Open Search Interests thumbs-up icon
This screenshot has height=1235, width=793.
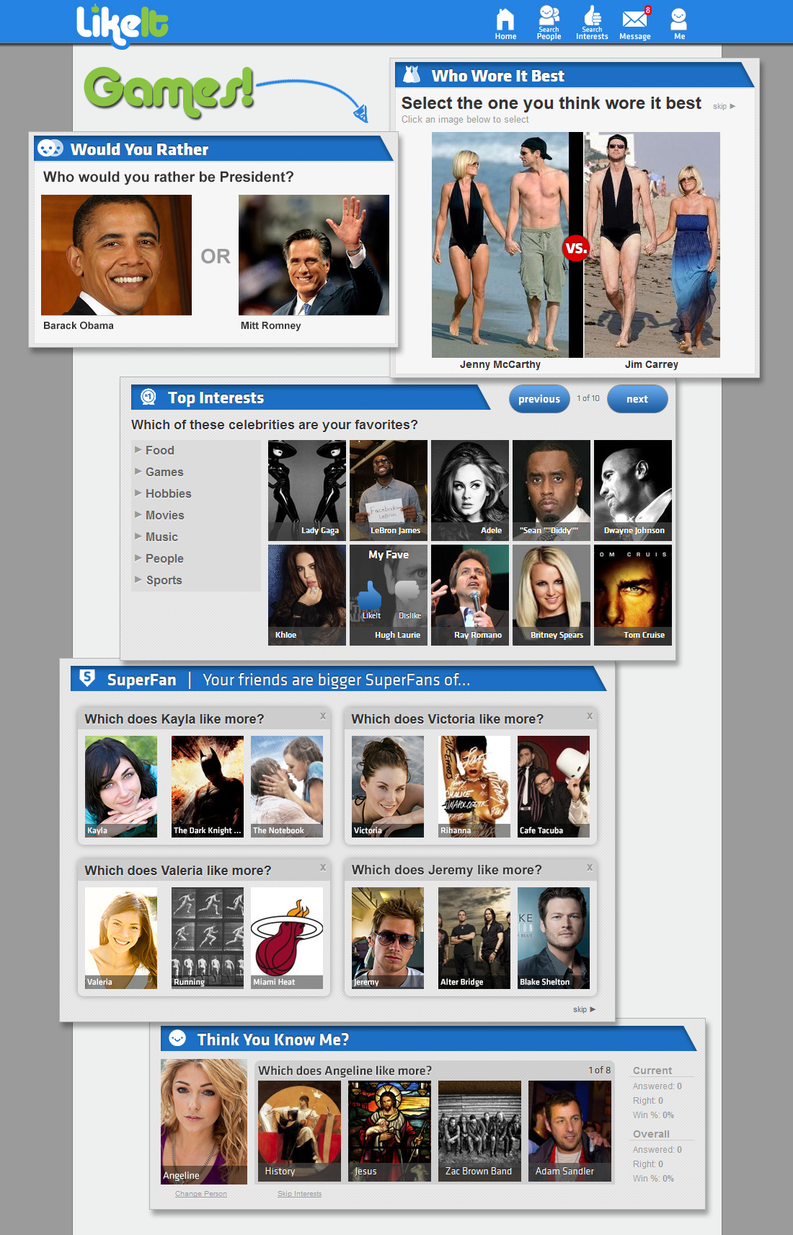tap(592, 23)
